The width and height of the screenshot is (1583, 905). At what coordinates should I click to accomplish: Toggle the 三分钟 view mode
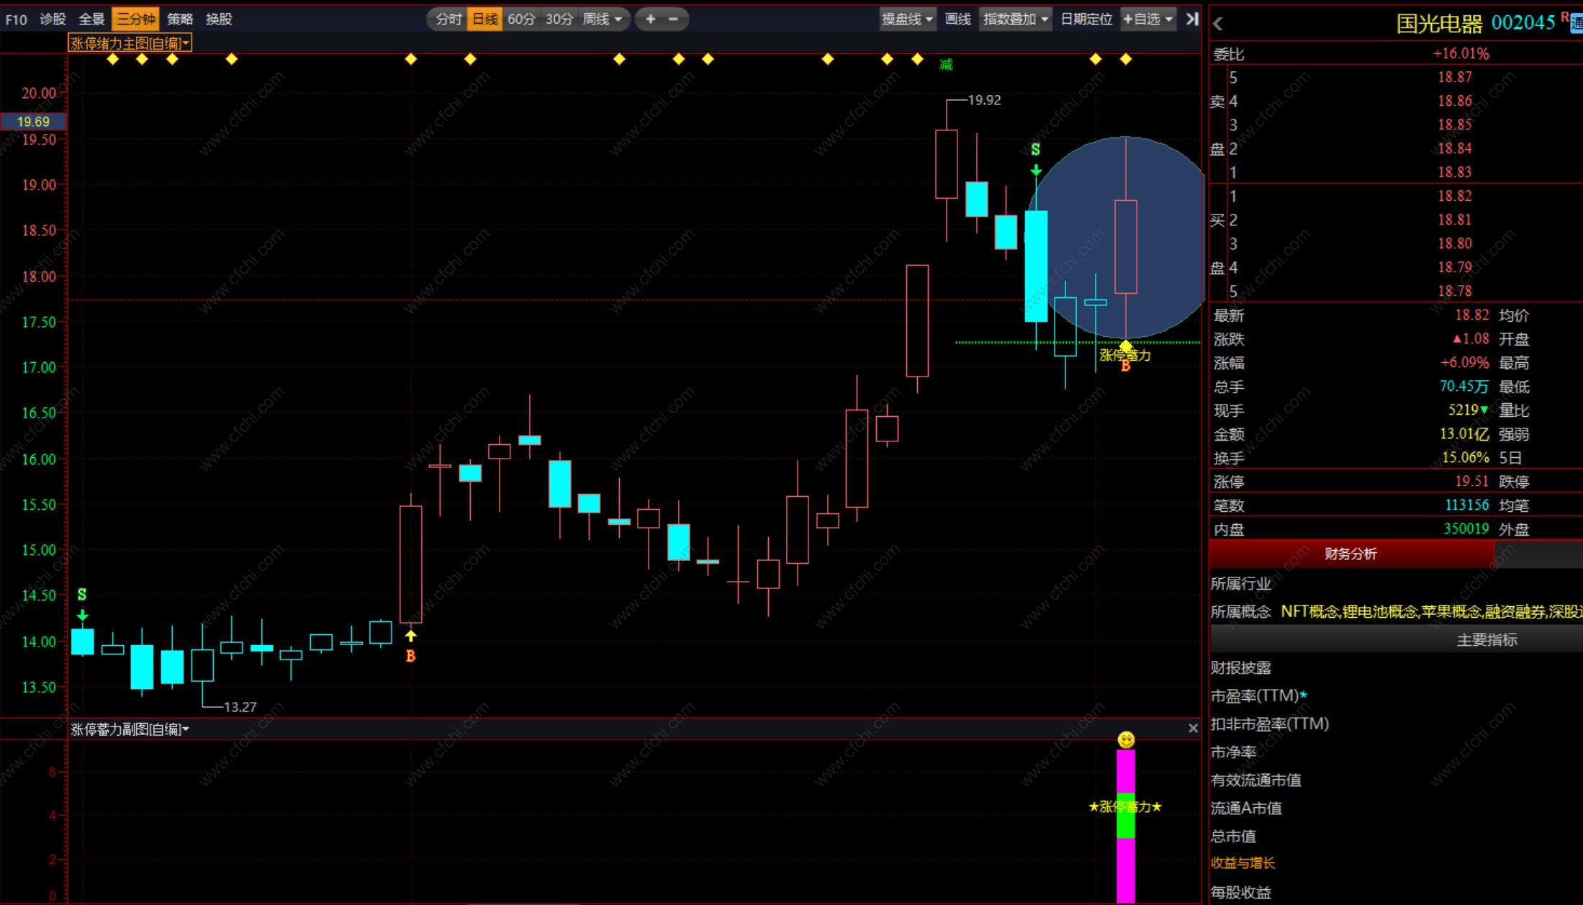coord(135,19)
